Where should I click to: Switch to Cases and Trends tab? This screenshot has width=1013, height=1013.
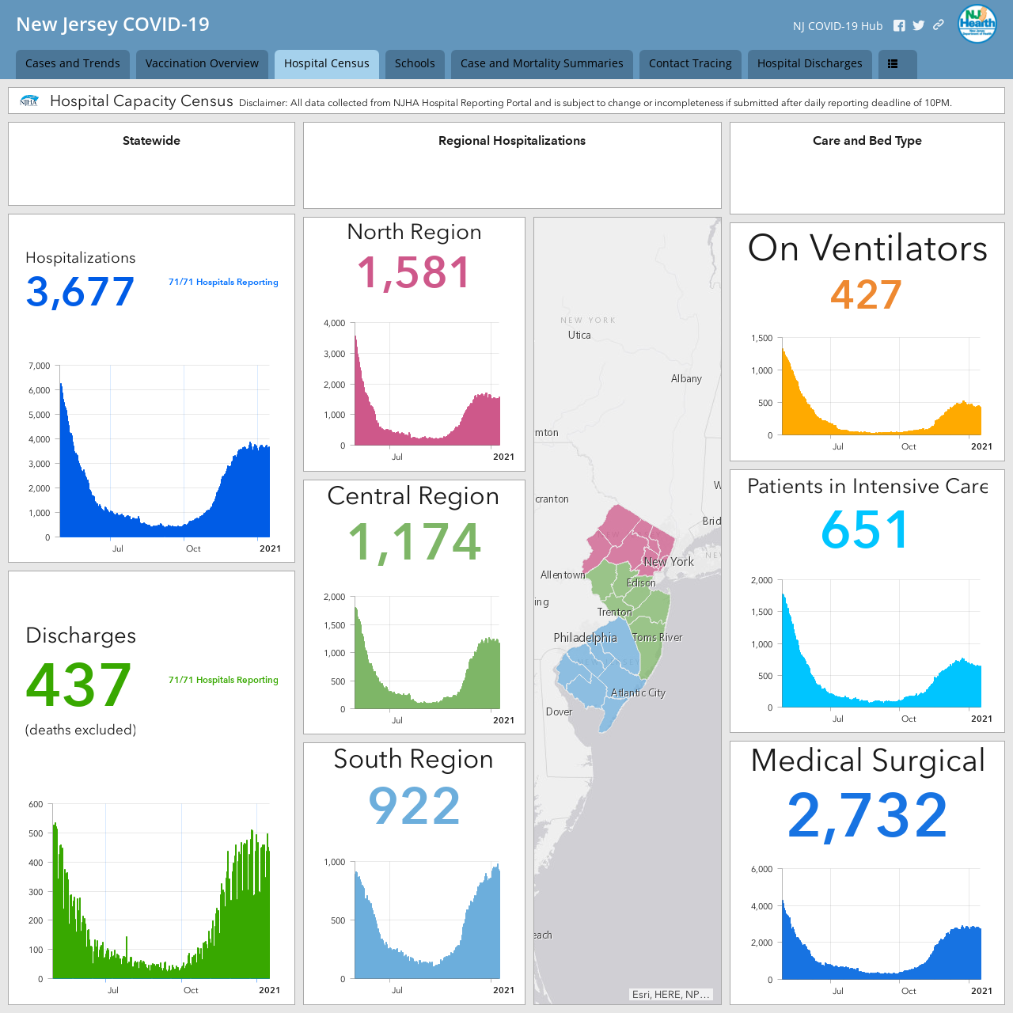(73, 64)
